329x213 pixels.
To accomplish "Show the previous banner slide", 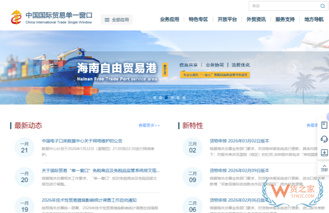I will click(44, 68).
